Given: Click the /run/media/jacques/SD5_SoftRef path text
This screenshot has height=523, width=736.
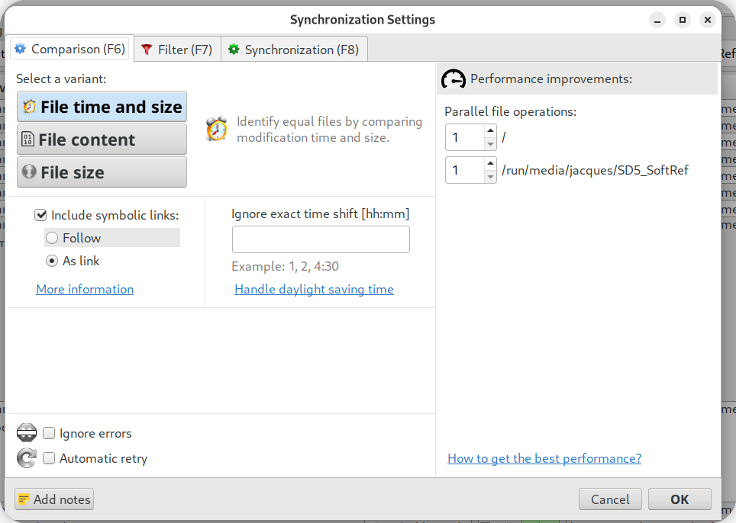Looking at the screenshot, I should (x=596, y=170).
